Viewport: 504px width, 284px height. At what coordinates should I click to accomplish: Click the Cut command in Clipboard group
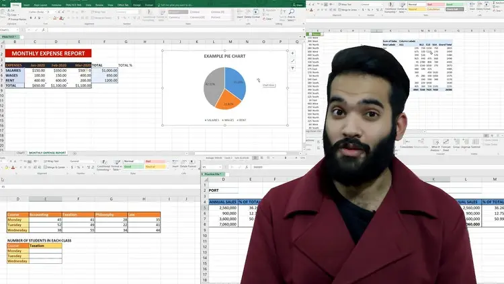coord(11,10)
